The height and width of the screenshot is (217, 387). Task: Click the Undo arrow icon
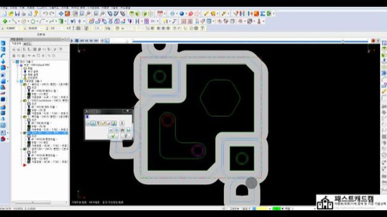tap(45, 13)
